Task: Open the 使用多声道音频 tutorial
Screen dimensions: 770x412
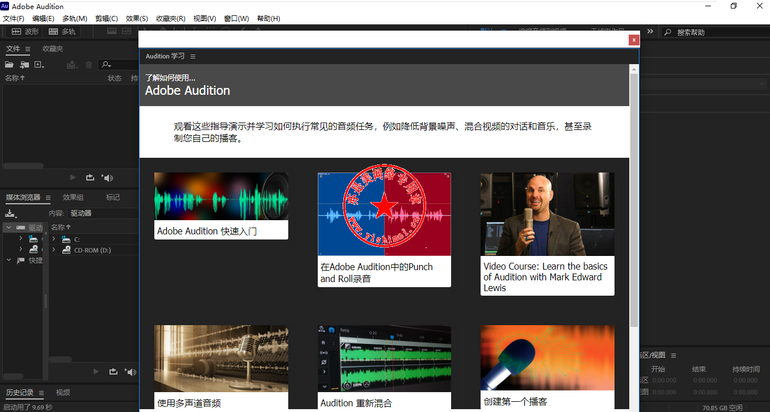Action: pos(221,368)
